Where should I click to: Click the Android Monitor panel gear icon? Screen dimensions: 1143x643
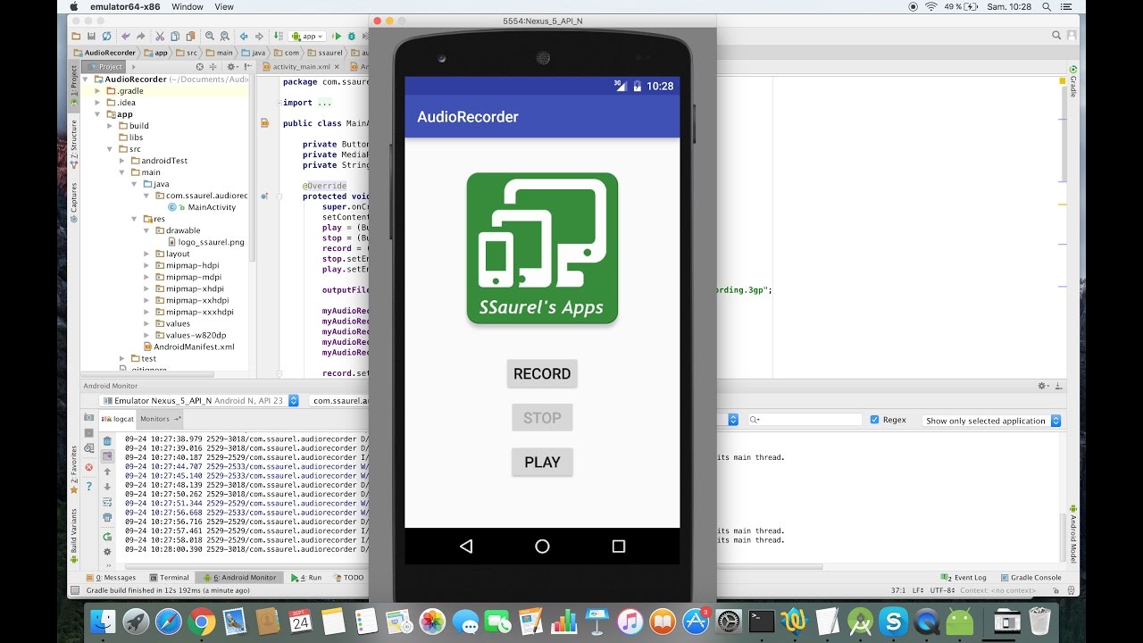(x=1043, y=386)
